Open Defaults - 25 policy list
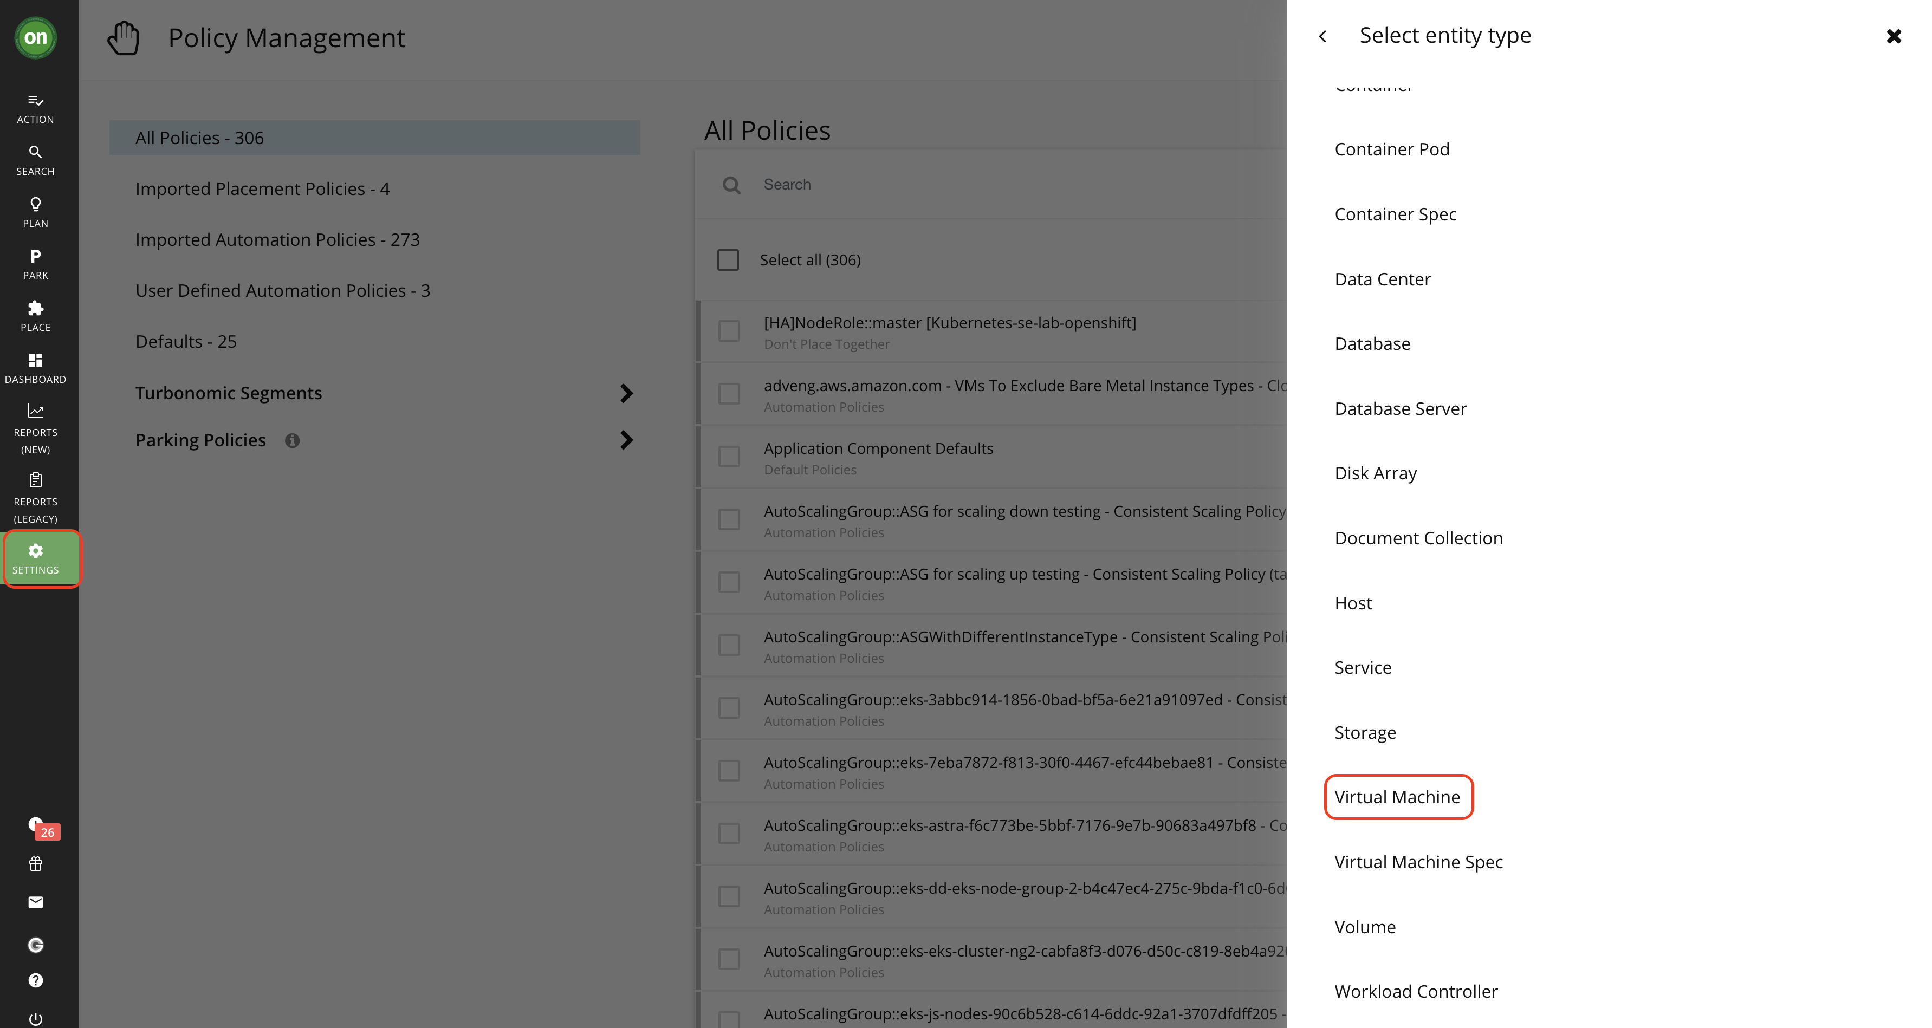 click(186, 342)
